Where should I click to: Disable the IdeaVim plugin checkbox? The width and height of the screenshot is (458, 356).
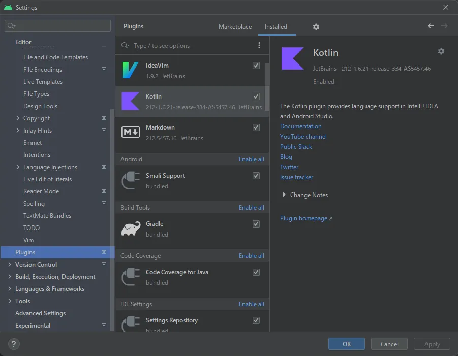(x=256, y=66)
